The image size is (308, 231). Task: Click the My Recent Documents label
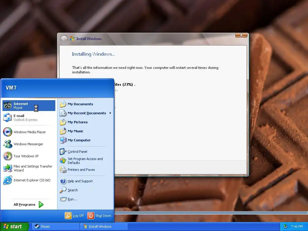coord(87,113)
